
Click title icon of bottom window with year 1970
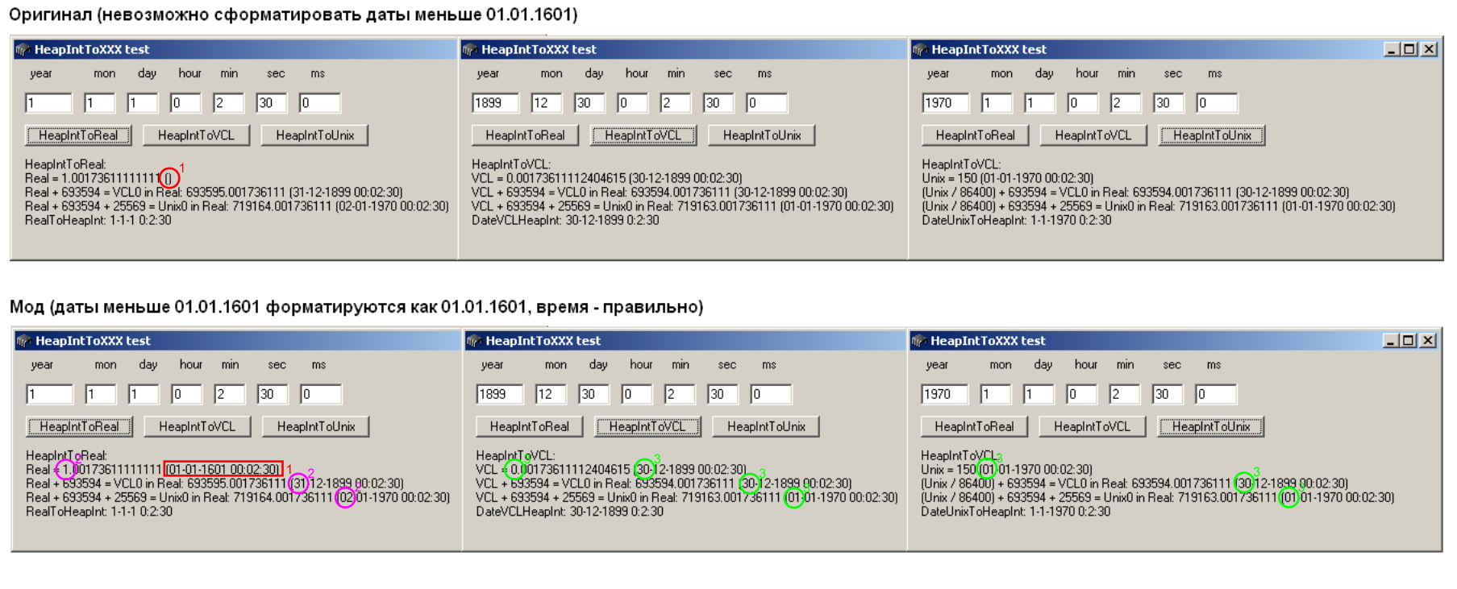[x=919, y=342]
